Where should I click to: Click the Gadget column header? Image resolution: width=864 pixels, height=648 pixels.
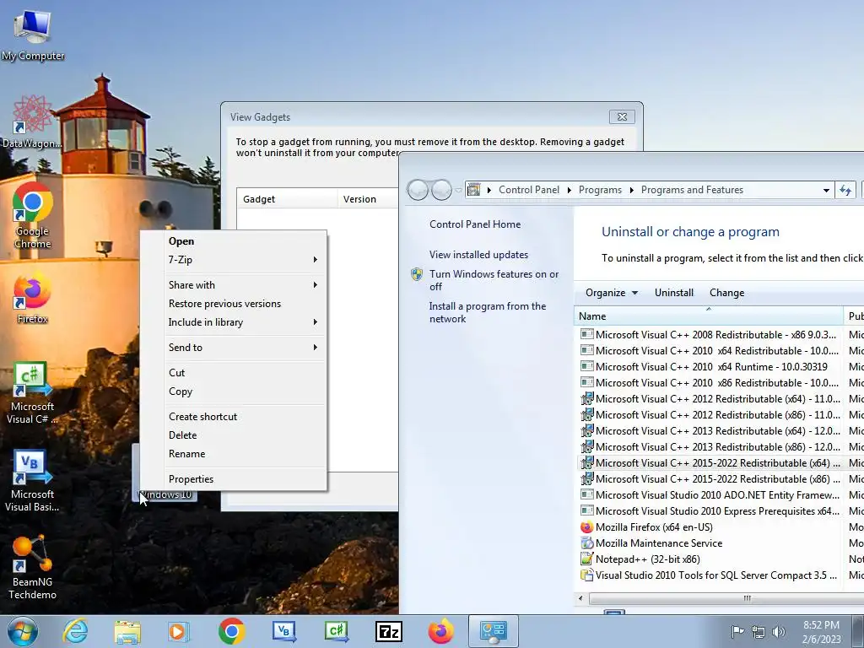pos(287,199)
